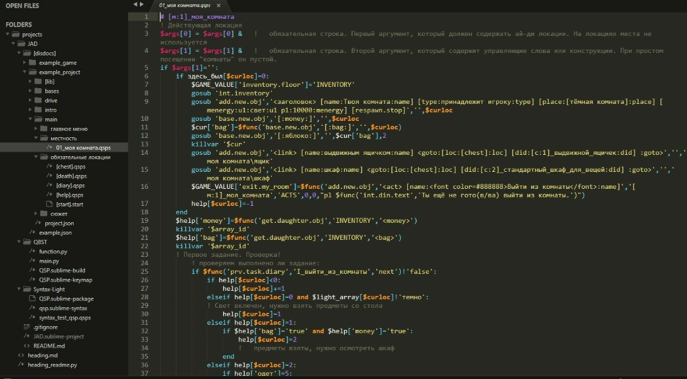
Task: Click the Syntax-Light folder icon
Action: click(x=27, y=289)
